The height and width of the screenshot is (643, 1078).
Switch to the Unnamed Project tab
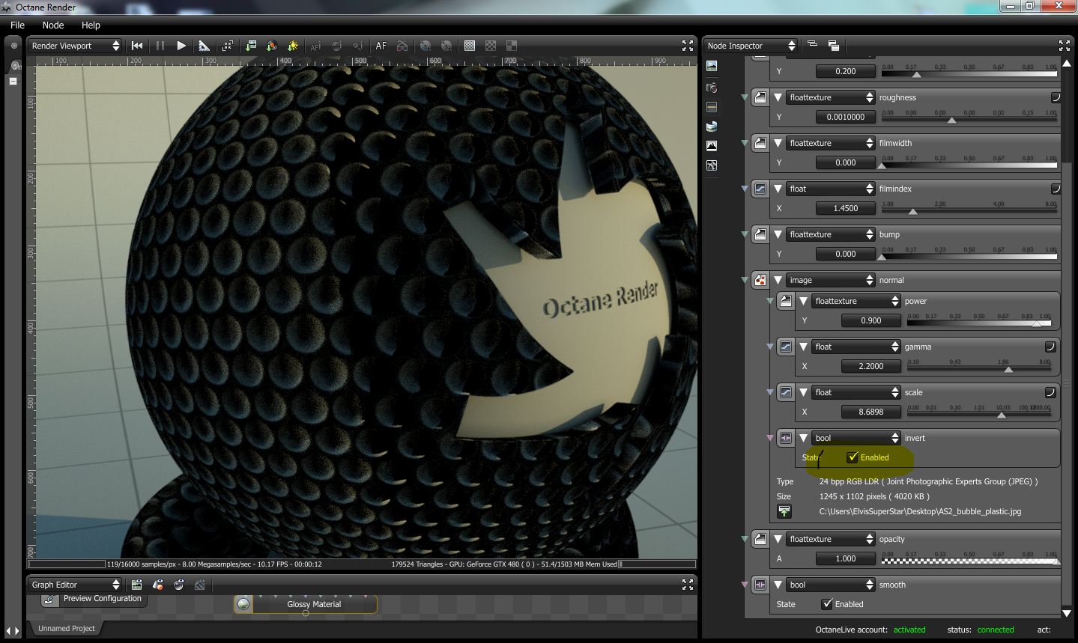tap(67, 628)
